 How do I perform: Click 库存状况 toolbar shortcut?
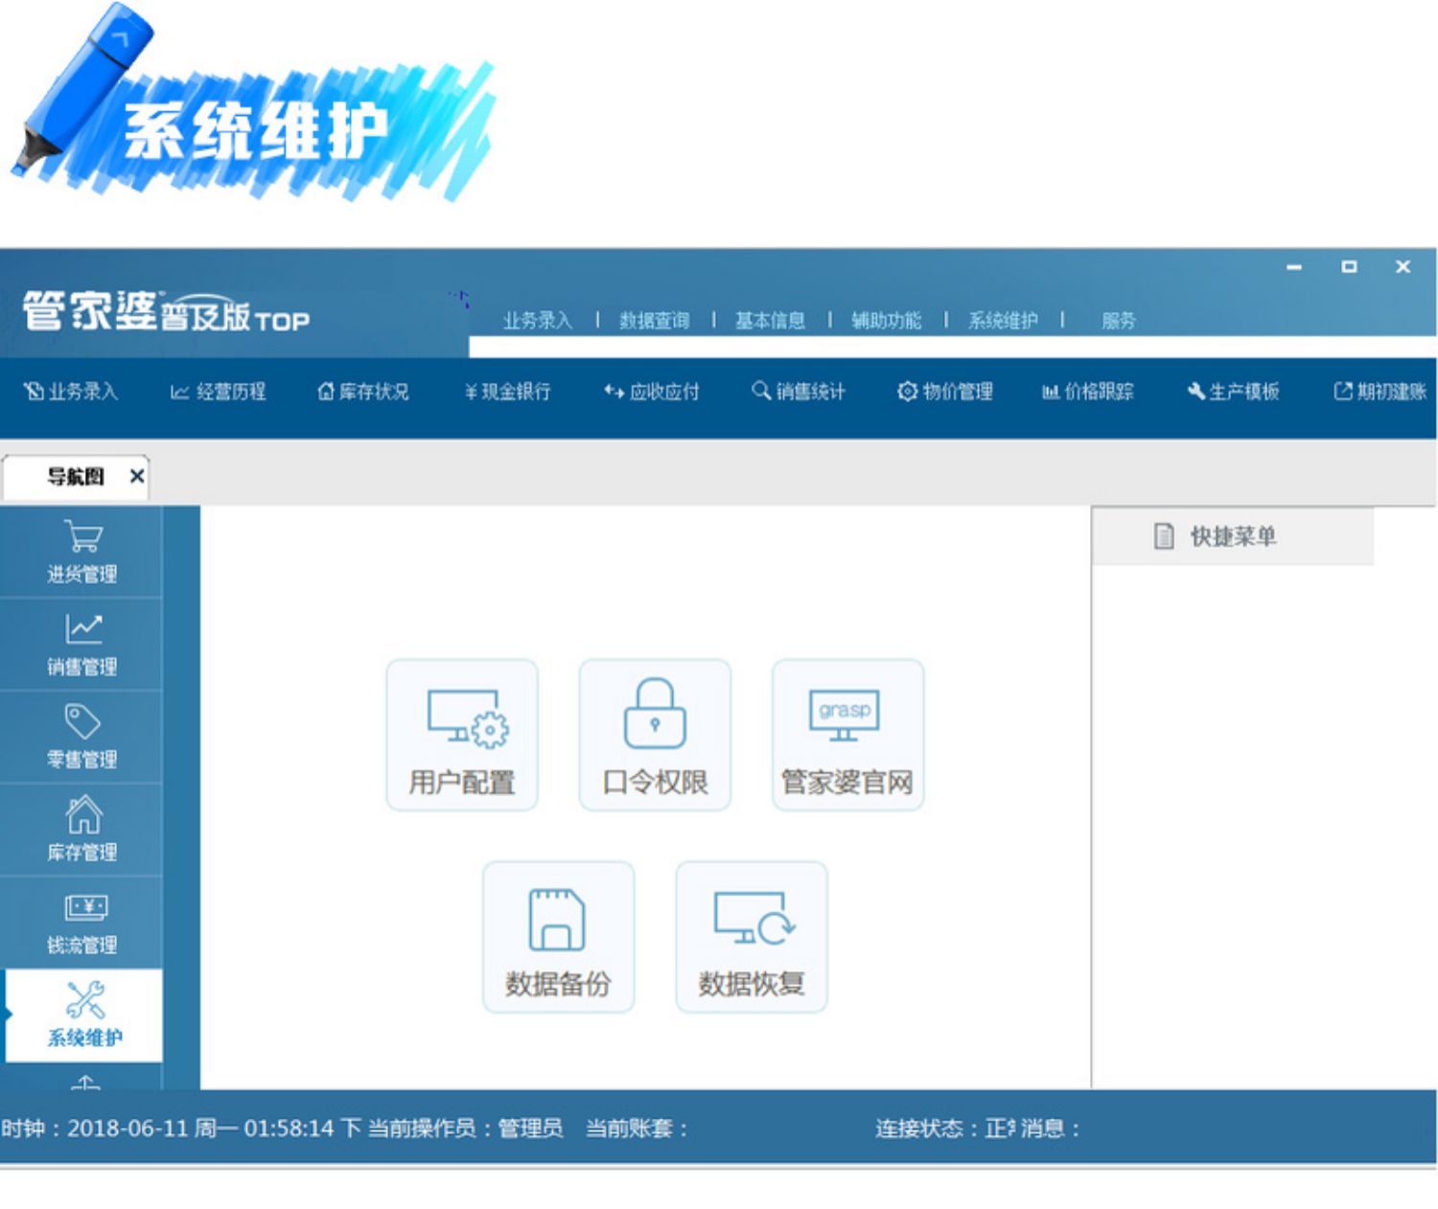pos(363,391)
